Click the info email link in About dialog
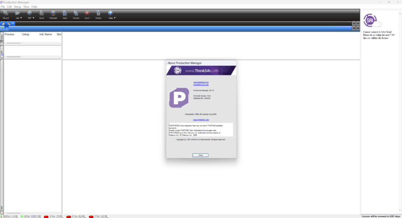The image size is (402, 218). tap(200, 84)
